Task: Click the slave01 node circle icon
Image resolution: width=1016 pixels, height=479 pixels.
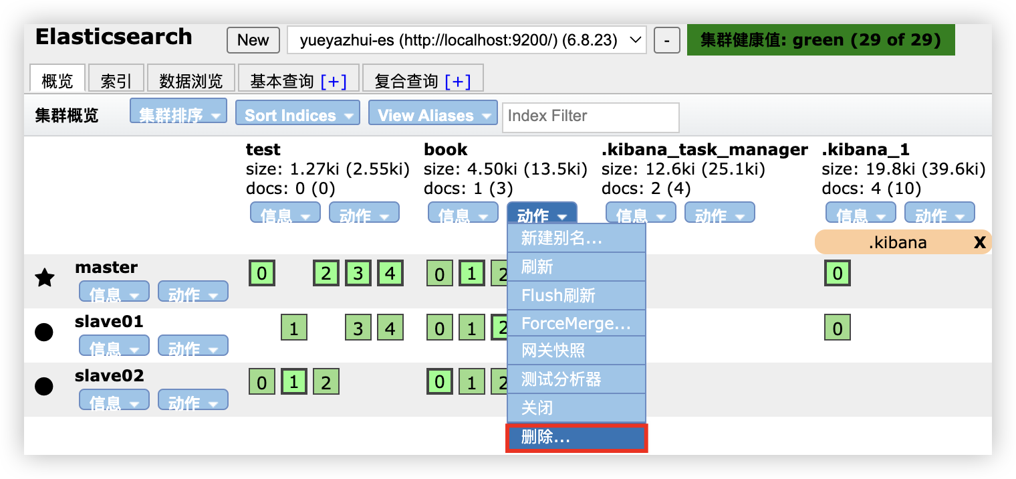Action: [x=44, y=332]
